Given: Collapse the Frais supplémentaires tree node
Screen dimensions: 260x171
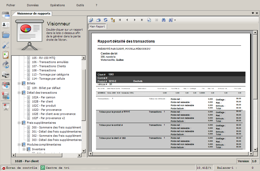Looking at the screenshot, I should click(x=19, y=123).
